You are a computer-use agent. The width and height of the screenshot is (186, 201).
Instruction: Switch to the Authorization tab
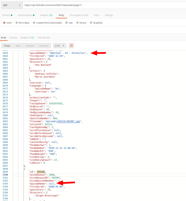coord(26,15)
